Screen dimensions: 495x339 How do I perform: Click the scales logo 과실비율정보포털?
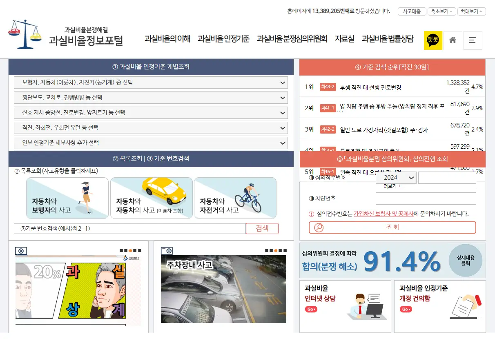pos(65,35)
